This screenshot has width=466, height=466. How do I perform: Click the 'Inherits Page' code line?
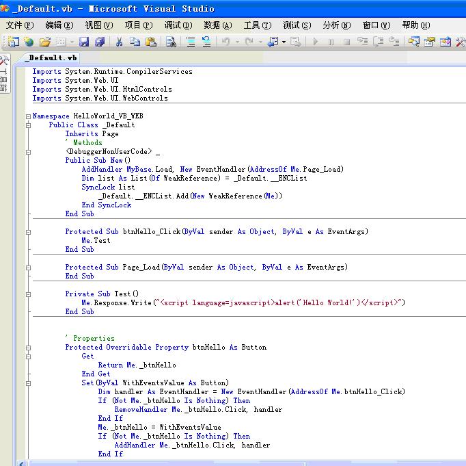(x=92, y=134)
